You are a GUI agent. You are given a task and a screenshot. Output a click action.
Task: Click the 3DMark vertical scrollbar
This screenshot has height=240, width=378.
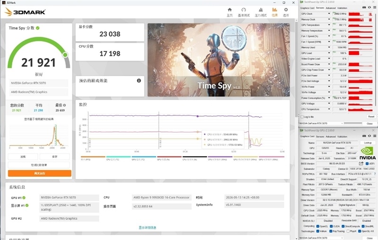tap(296, 70)
